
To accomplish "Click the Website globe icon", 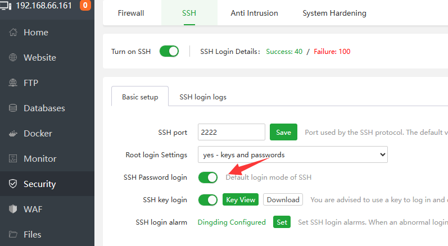I will (13, 58).
